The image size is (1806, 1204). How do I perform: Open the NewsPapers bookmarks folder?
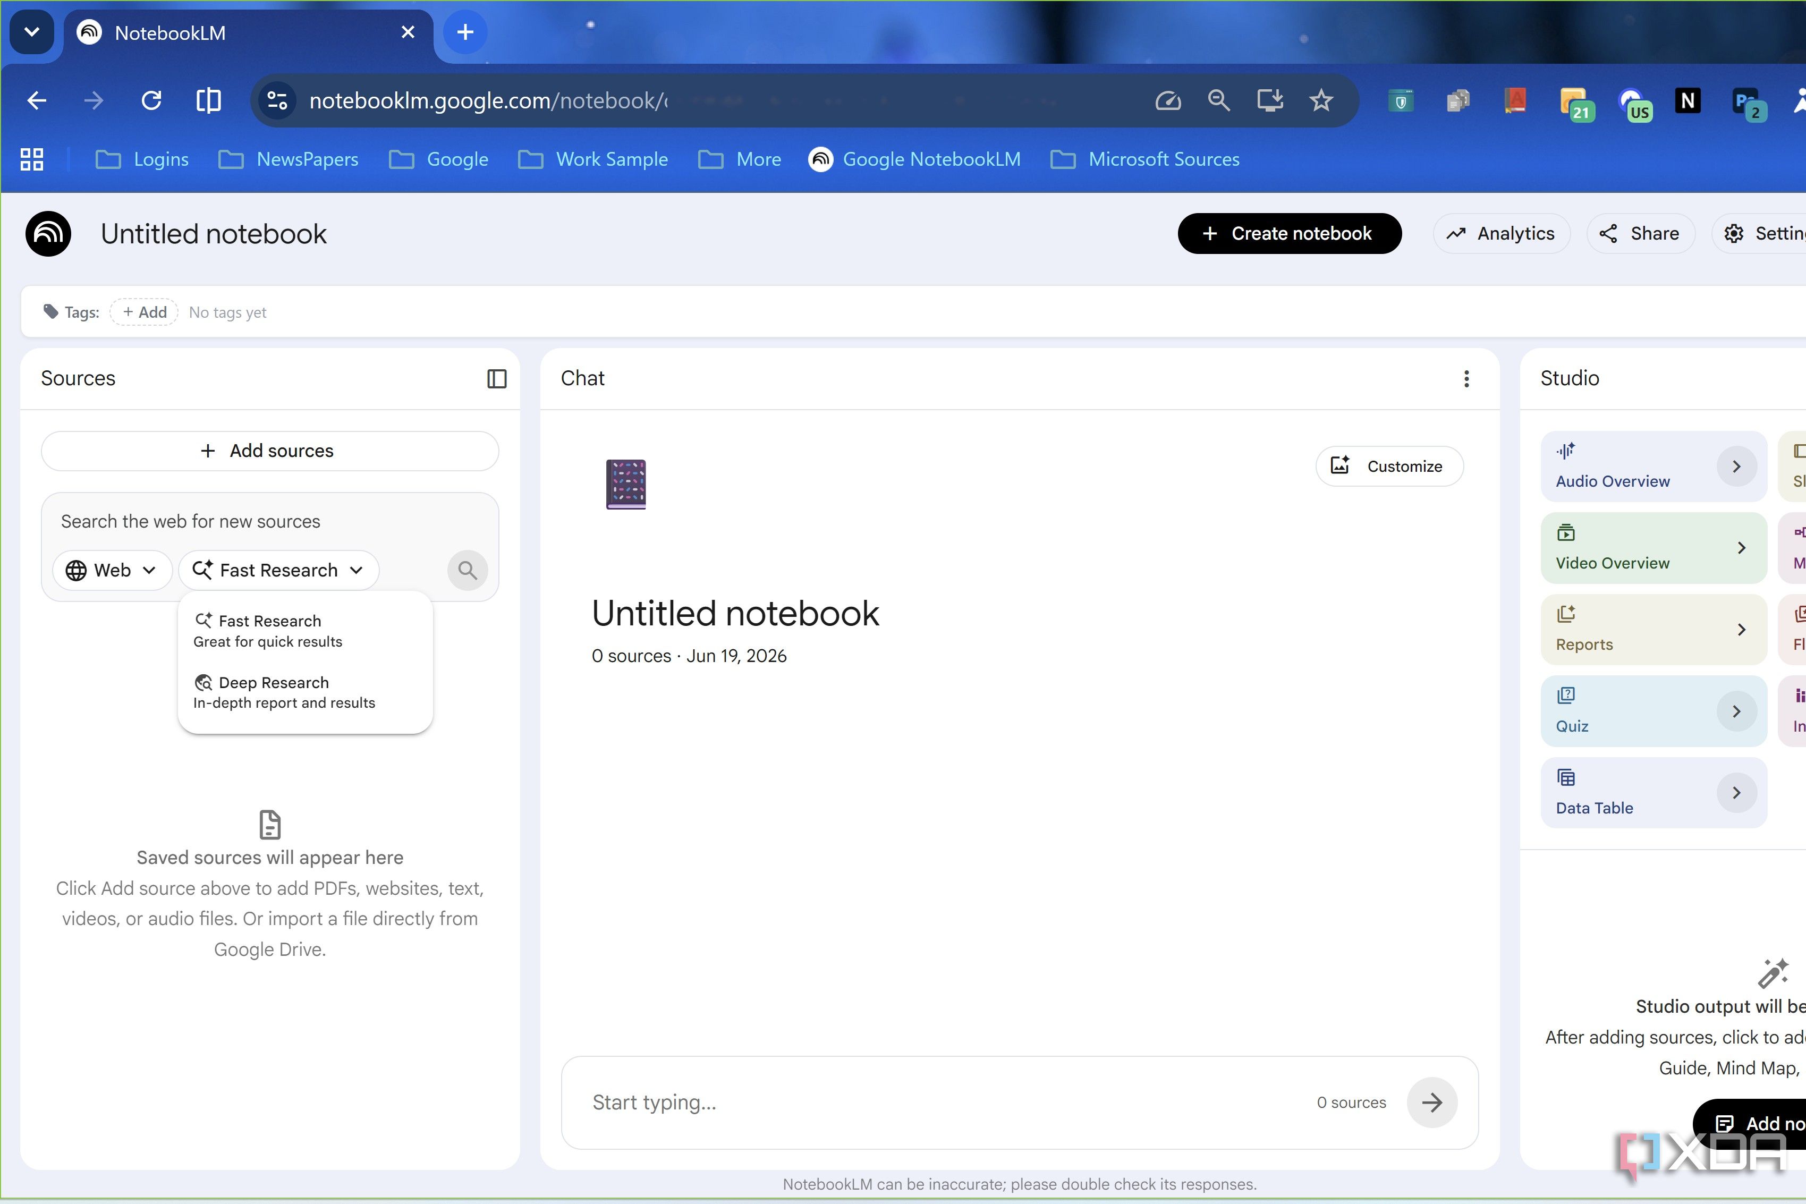289,160
